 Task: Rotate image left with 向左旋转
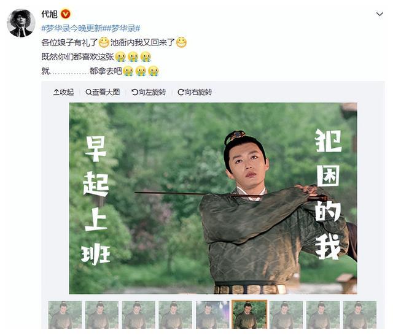click(149, 92)
